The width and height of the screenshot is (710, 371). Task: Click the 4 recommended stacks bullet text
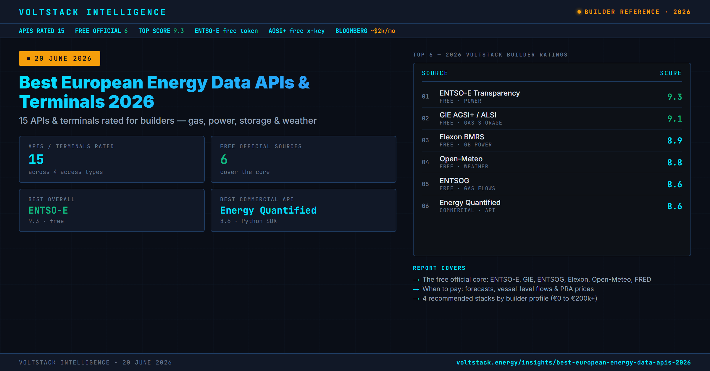point(510,298)
